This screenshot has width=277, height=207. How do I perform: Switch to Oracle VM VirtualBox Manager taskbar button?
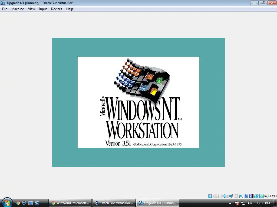[x=114, y=203]
